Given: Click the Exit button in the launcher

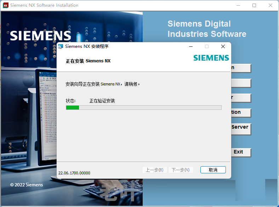Looking at the screenshot, I should pos(241,152).
